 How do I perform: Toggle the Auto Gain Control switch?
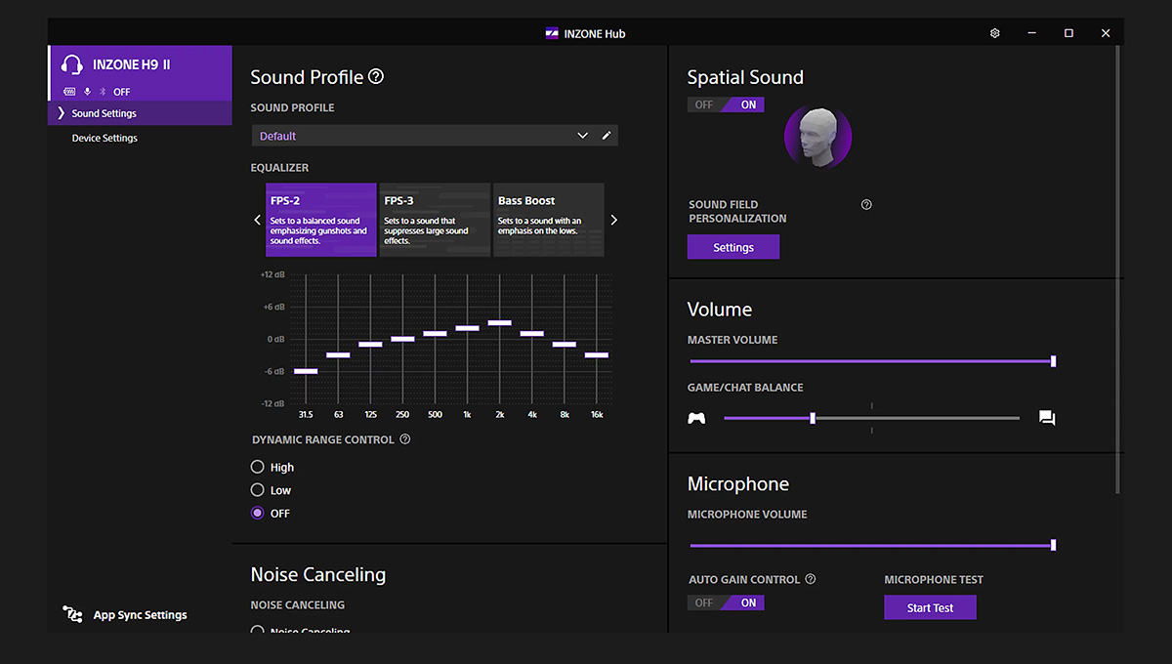(x=726, y=602)
